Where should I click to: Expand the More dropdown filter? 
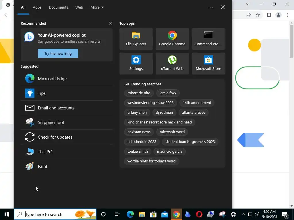[97, 7]
